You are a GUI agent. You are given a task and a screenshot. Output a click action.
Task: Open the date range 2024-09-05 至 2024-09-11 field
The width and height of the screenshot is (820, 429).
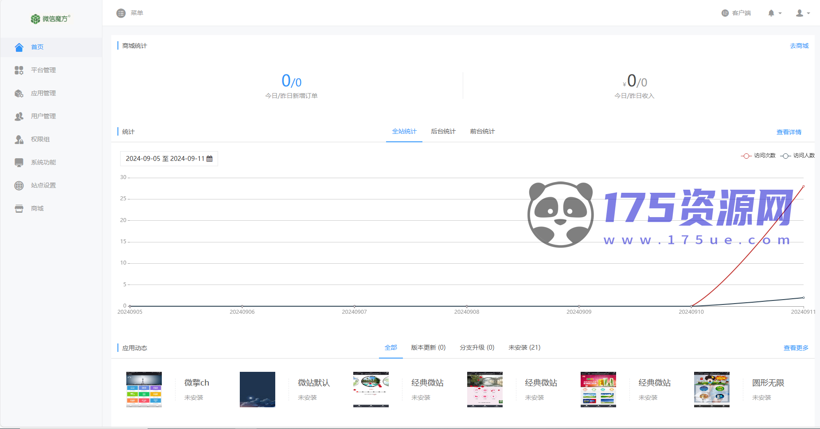click(169, 159)
